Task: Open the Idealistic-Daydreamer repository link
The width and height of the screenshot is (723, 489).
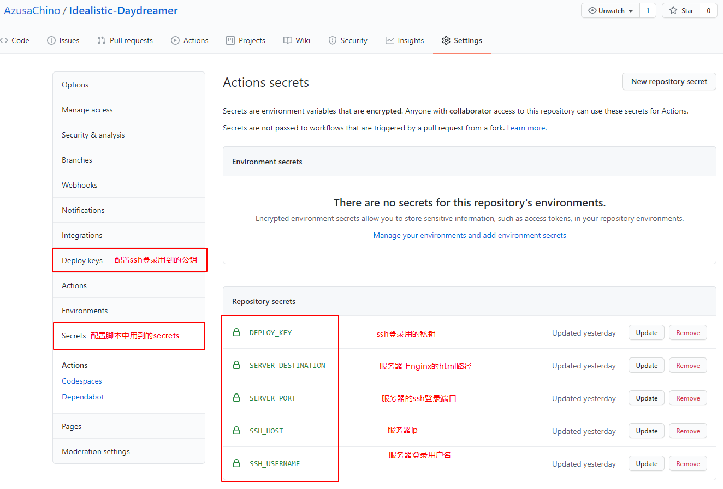Action: click(123, 10)
